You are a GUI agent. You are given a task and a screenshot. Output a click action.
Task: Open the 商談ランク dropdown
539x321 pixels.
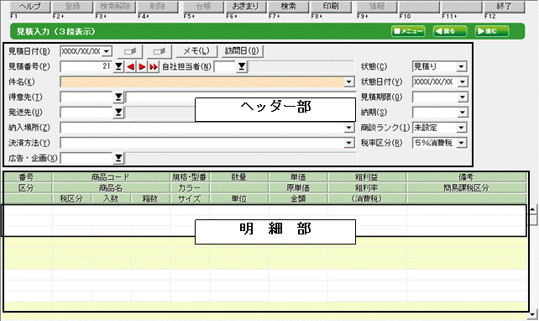click(461, 128)
